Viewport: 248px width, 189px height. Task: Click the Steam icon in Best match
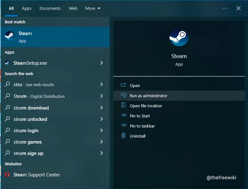[x=10, y=35]
